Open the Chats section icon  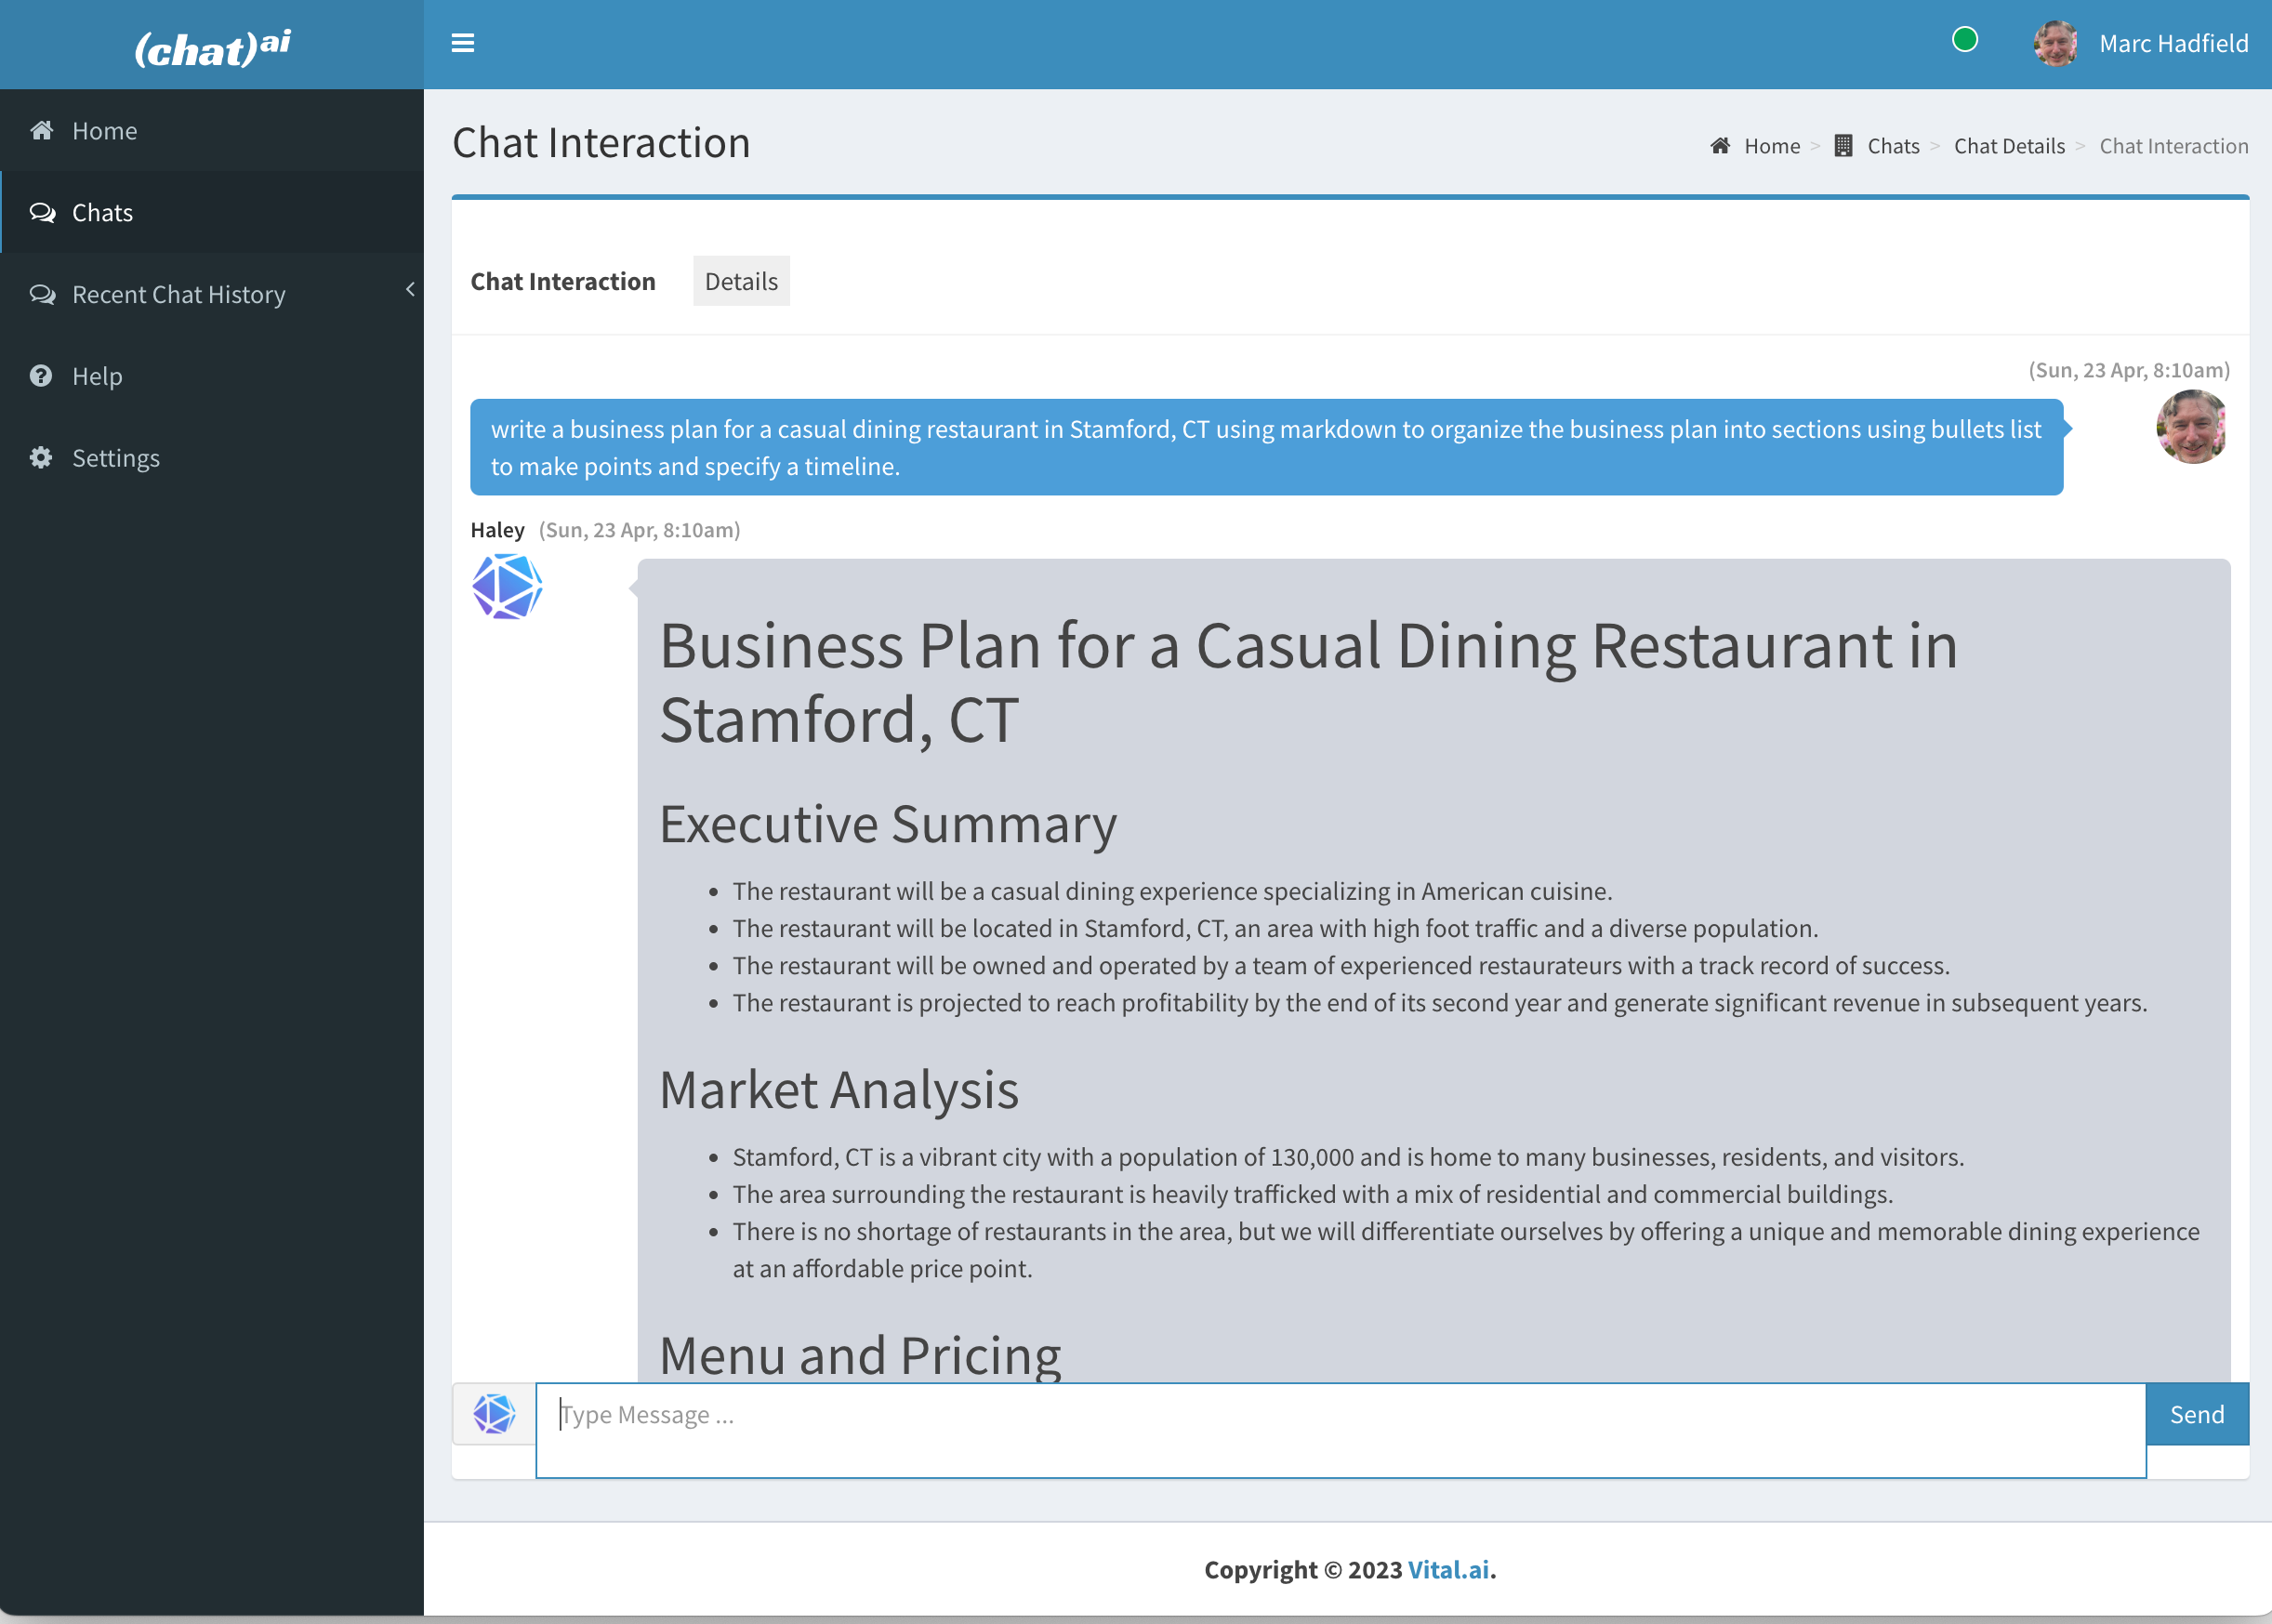(42, 211)
